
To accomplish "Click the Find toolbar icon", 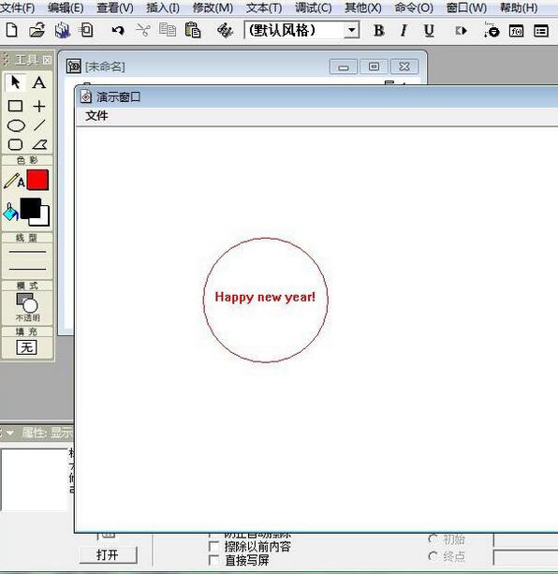I will click(225, 30).
